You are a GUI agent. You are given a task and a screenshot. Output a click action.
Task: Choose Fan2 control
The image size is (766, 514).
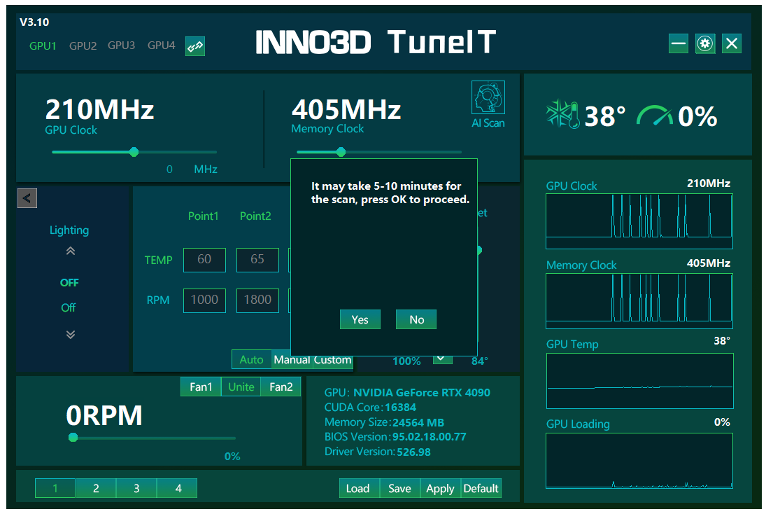coord(281,387)
